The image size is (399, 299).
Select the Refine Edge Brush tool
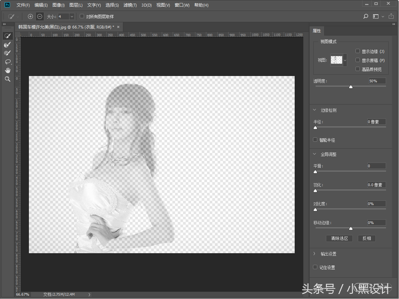(x=7, y=44)
